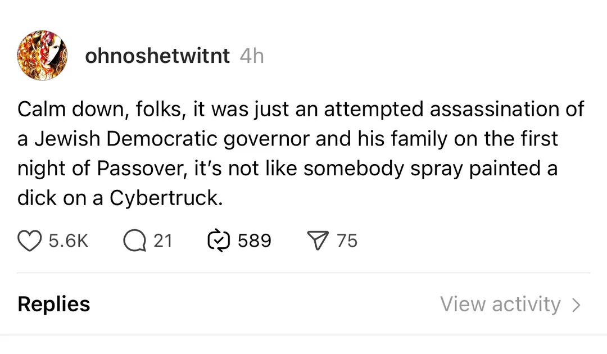Click the 4h timestamp

[251, 56]
